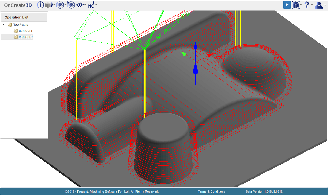
Task: Select the ToolPaths folder item
Action: pyautogui.click(x=21, y=25)
